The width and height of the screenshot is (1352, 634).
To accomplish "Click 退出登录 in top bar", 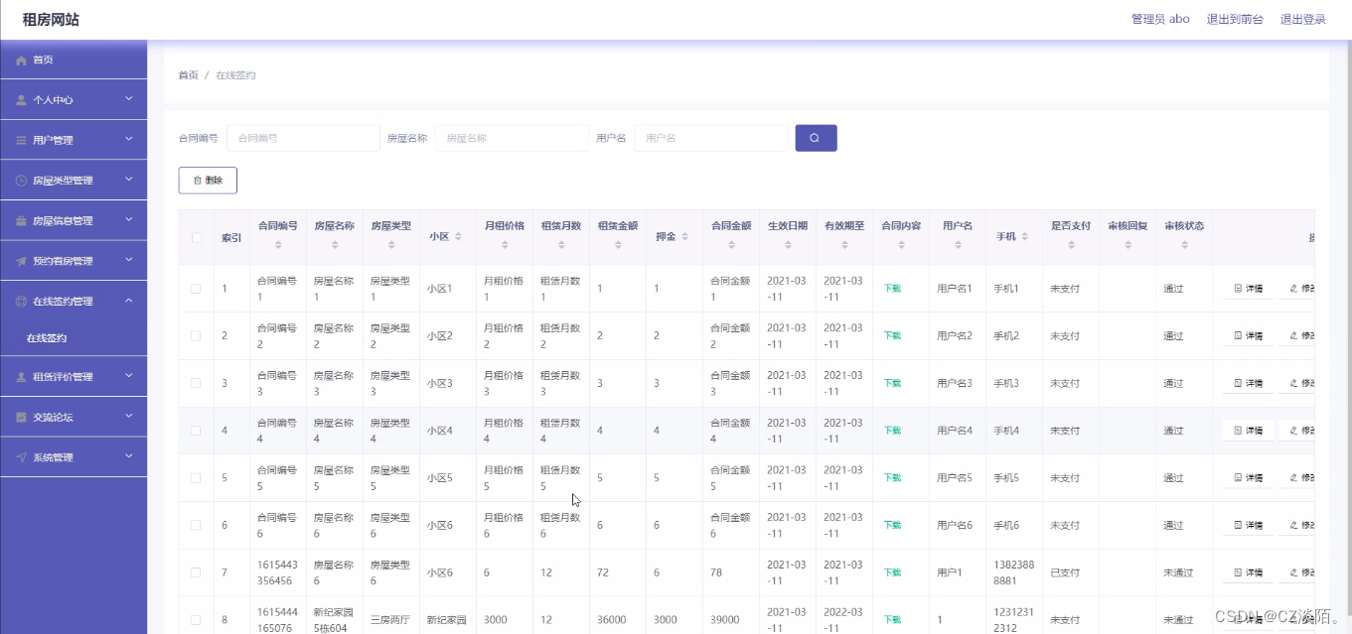I will 1303,19.
